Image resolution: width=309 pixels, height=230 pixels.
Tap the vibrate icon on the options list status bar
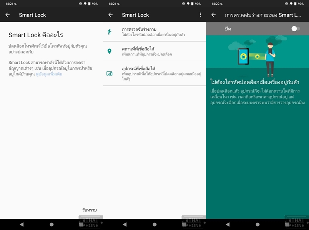pyautogui.click(x=183, y=4)
